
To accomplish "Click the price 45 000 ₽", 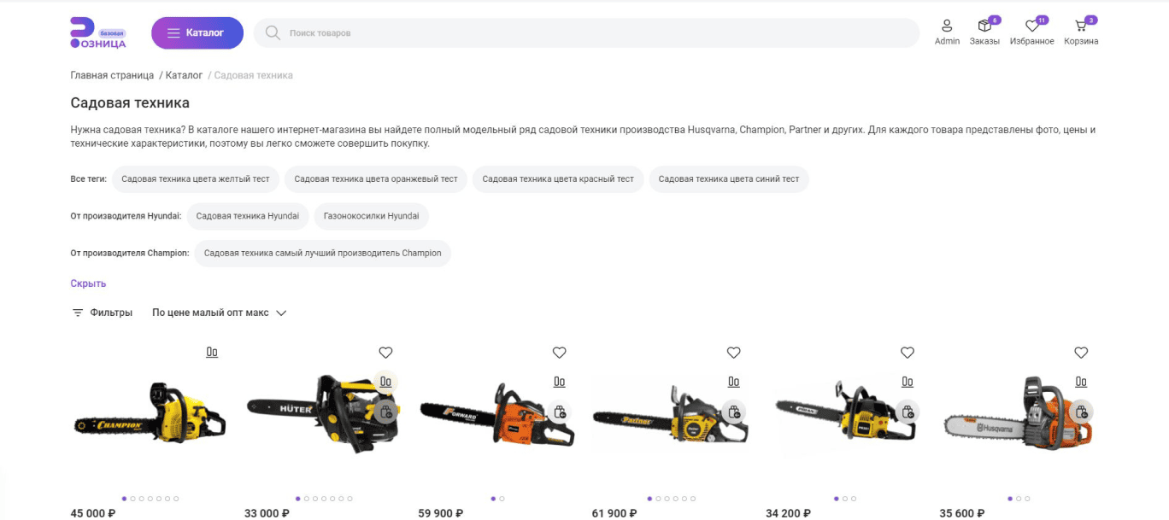I will (x=93, y=513).
